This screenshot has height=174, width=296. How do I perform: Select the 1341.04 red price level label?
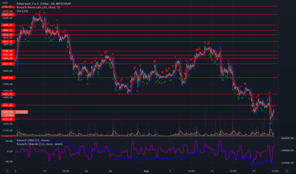pyautogui.click(x=8, y=105)
